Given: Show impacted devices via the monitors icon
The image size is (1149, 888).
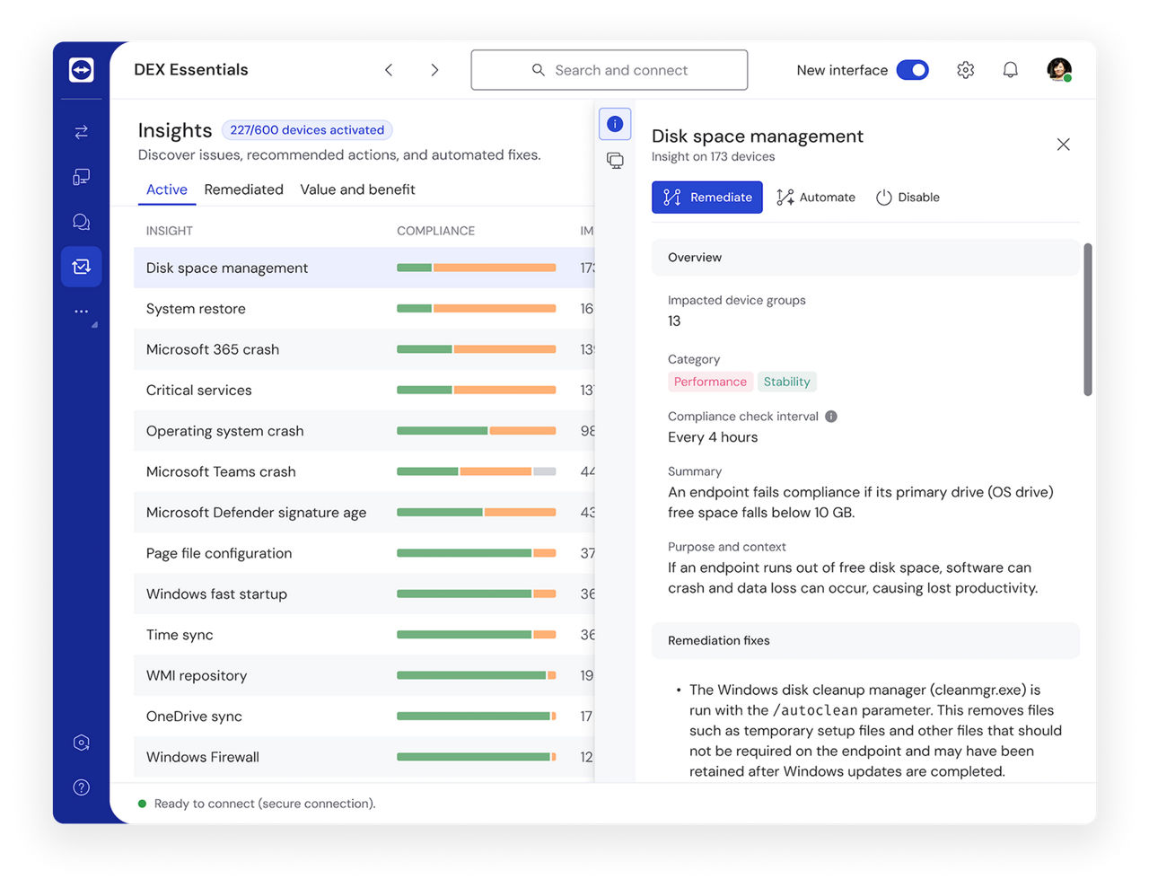Looking at the screenshot, I should point(615,160).
